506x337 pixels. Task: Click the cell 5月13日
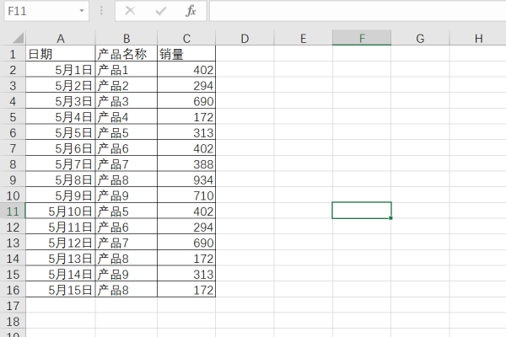pos(61,259)
